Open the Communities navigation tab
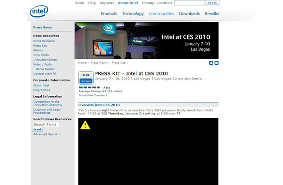The height and width of the screenshot is (185, 283). (161, 14)
